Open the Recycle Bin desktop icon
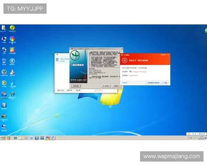Viewport: 207px width, 165px height. (4, 61)
